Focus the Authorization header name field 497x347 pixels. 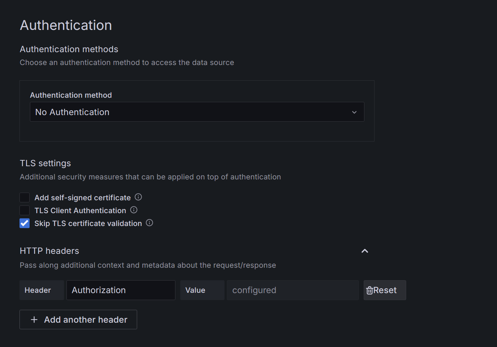tap(120, 290)
